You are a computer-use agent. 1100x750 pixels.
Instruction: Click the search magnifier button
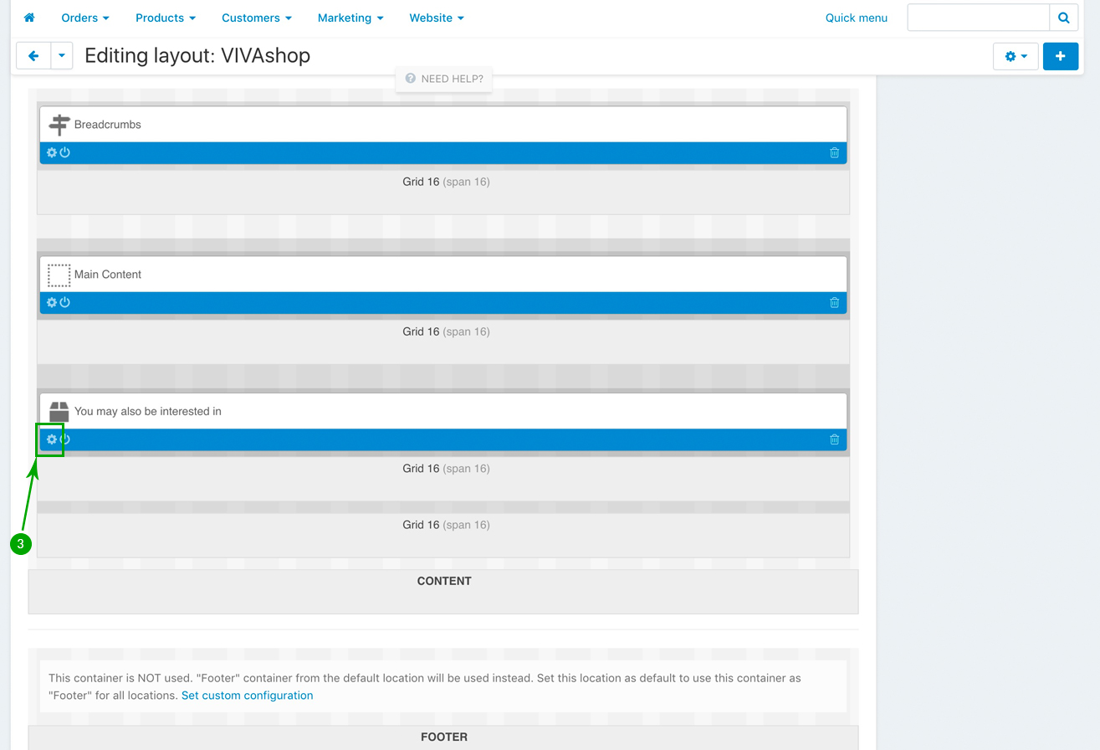pyautogui.click(x=1063, y=18)
